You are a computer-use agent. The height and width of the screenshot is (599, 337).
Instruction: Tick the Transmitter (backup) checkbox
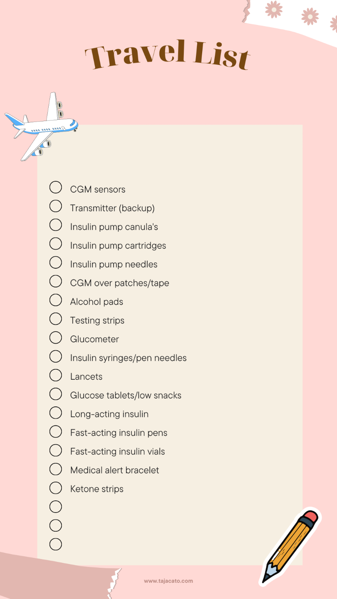tap(56, 206)
